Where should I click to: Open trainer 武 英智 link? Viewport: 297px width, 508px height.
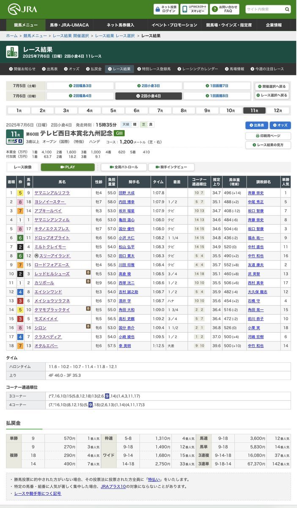254,274
